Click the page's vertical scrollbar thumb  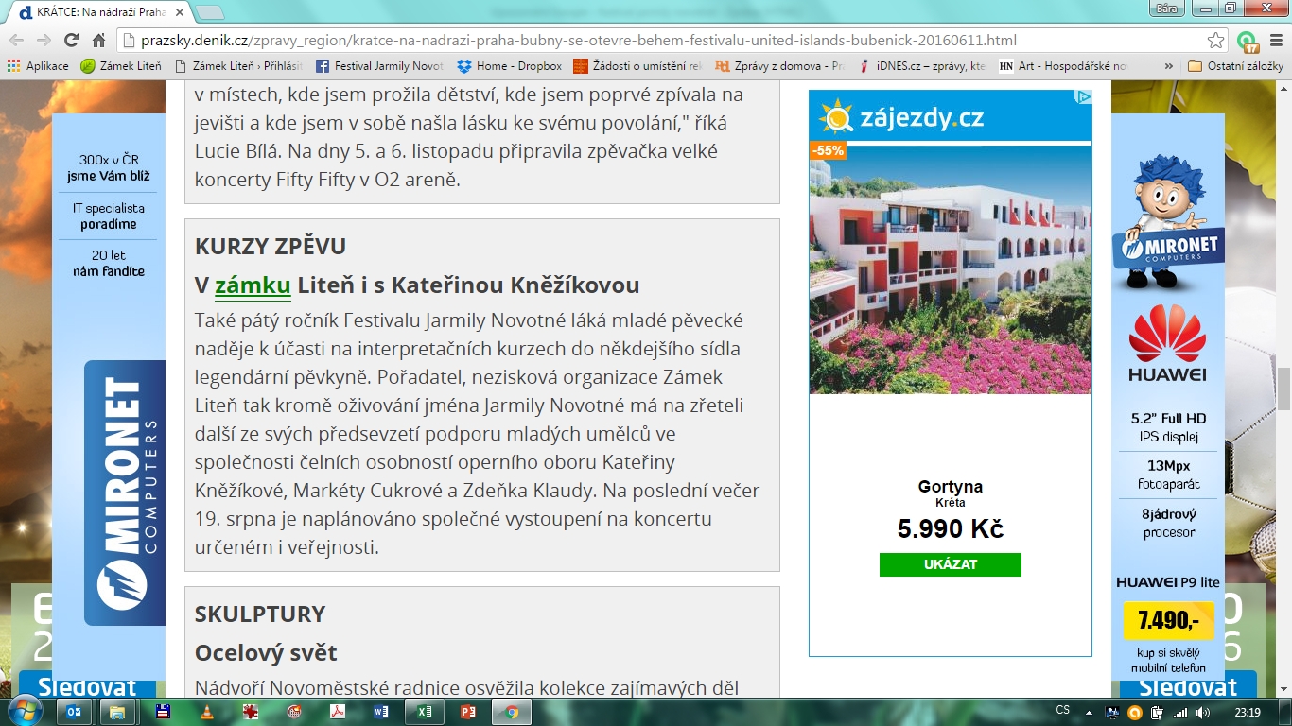(x=1283, y=388)
